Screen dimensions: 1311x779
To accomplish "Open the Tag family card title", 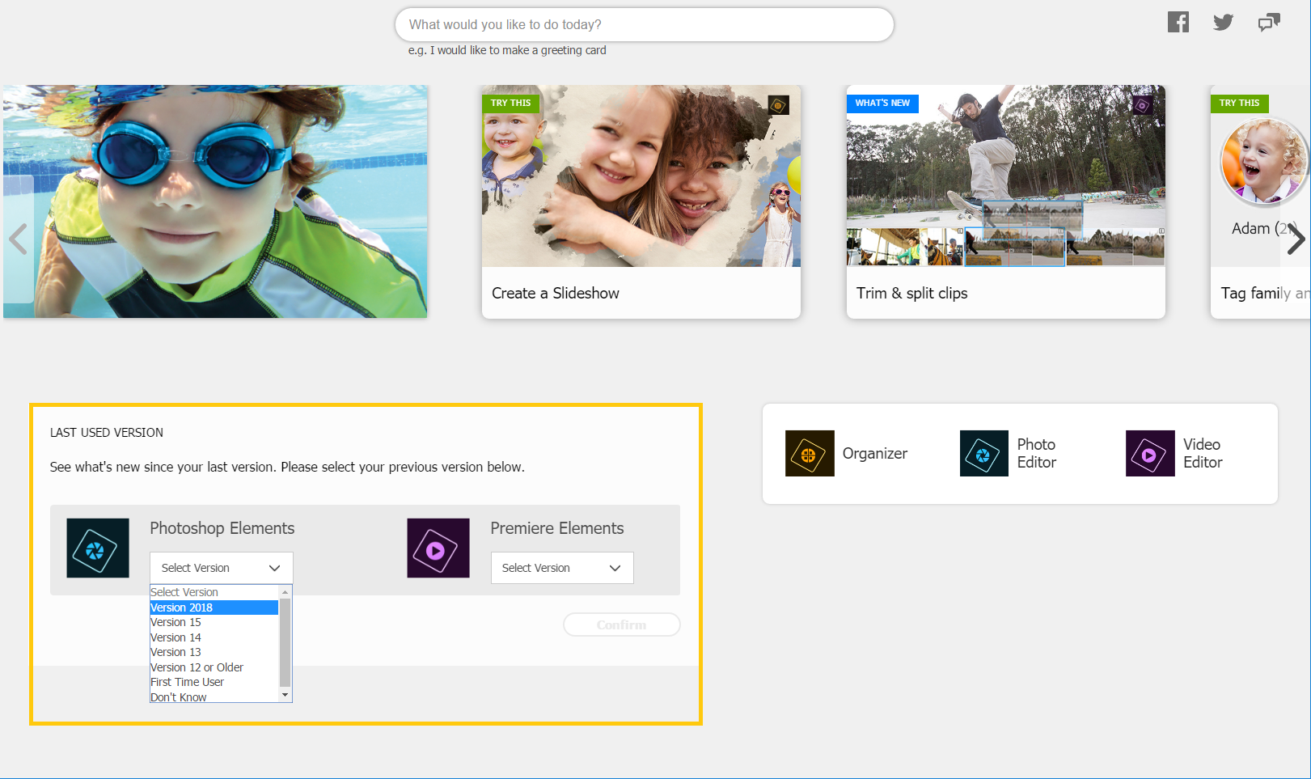I will [x=1266, y=293].
